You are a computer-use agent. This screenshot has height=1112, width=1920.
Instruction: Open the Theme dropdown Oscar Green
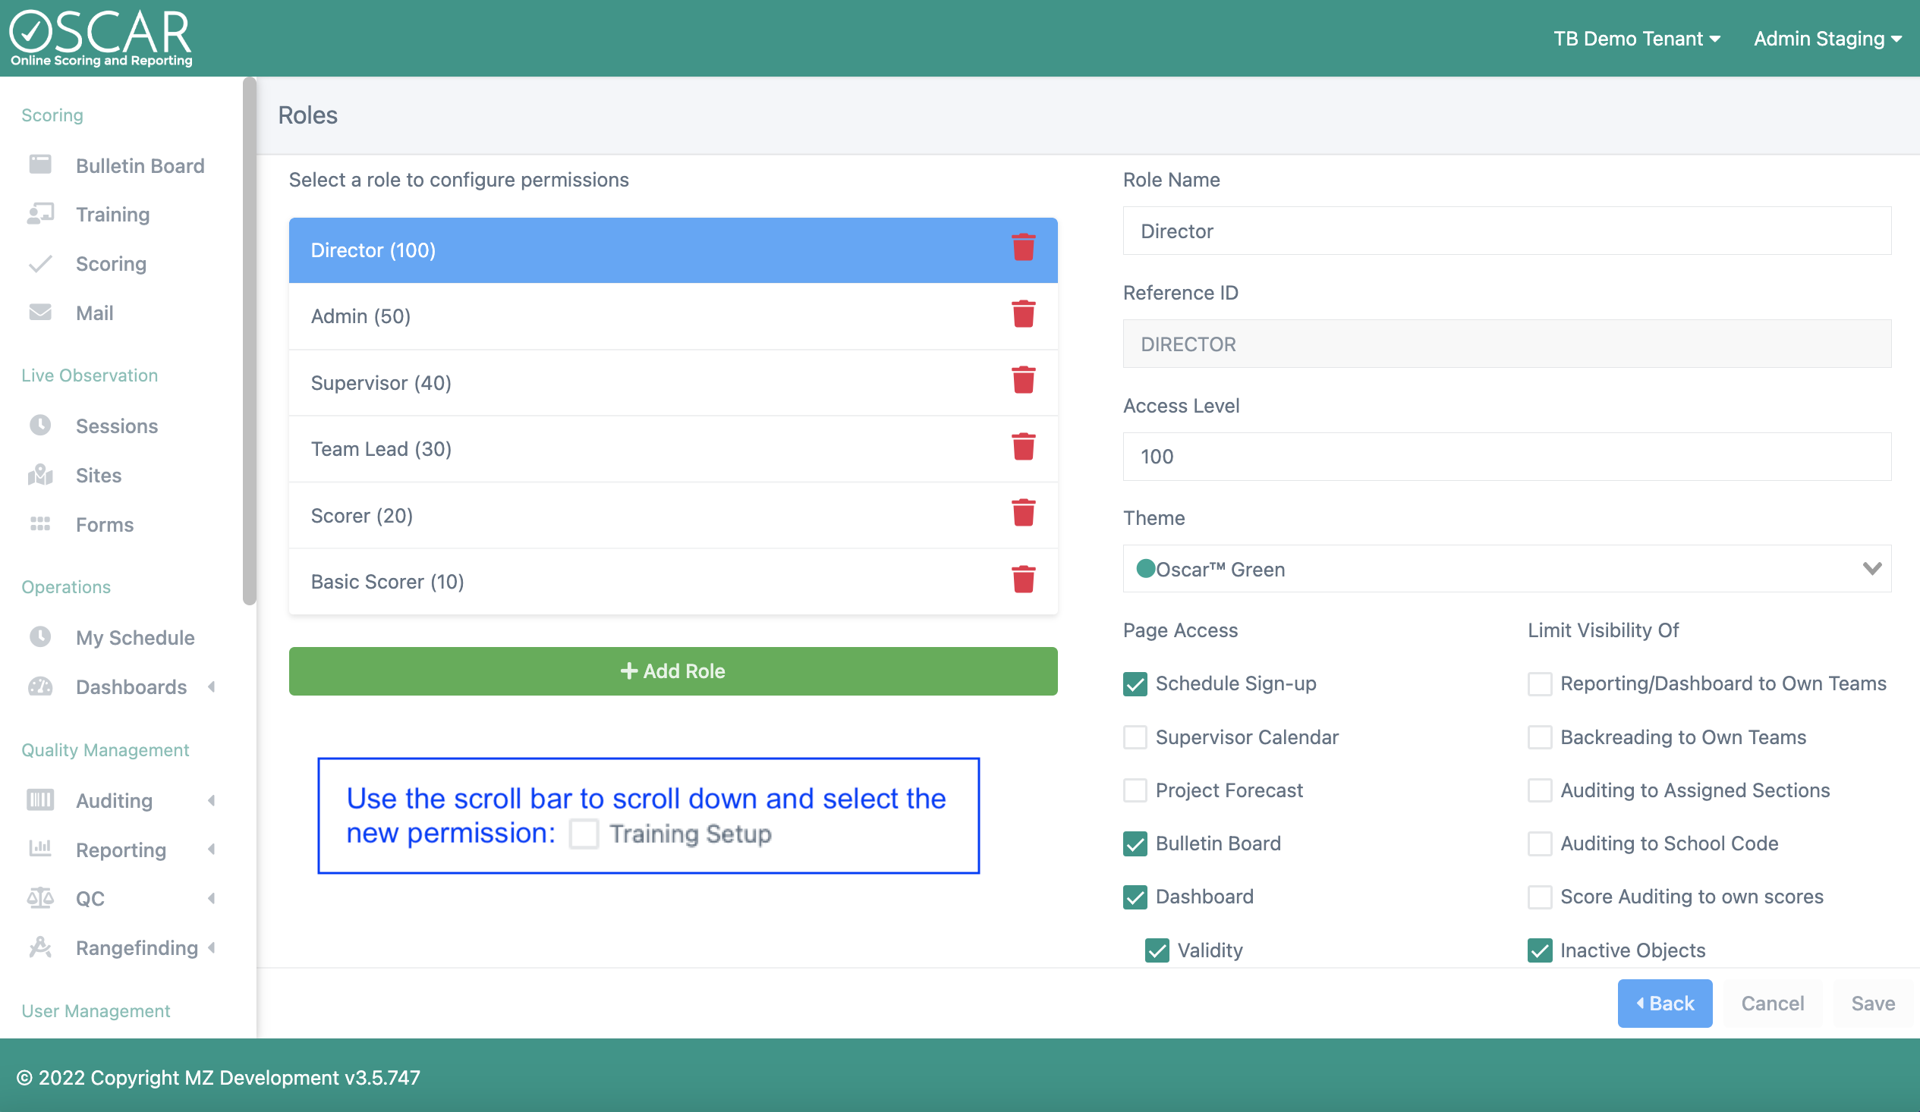[x=1506, y=569]
